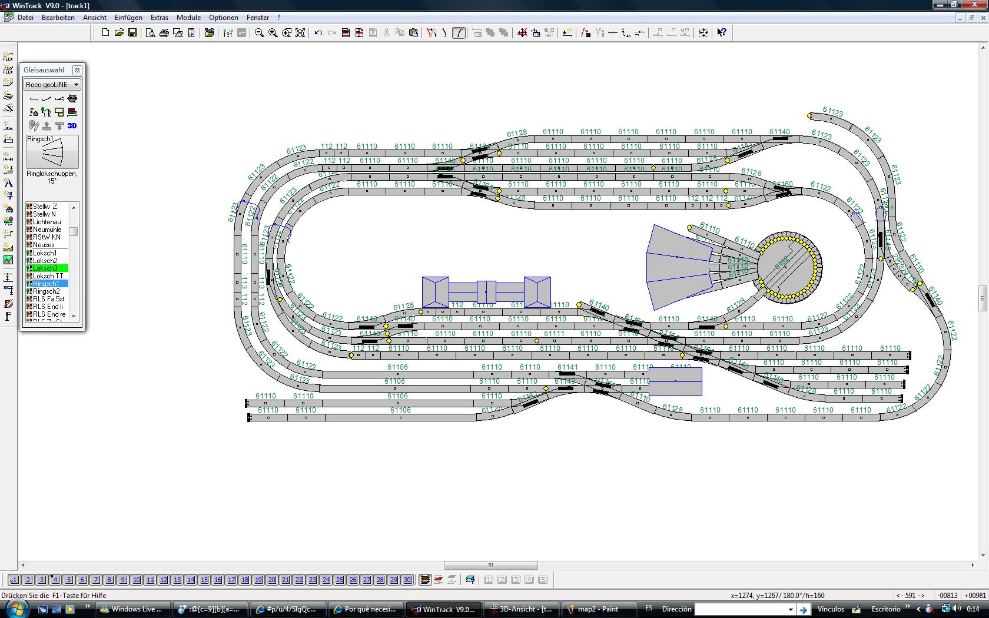This screenshot has width=989, height=618.
Task: Choose straight track type in Gleisauswahl
Action: tap(34, 99)
